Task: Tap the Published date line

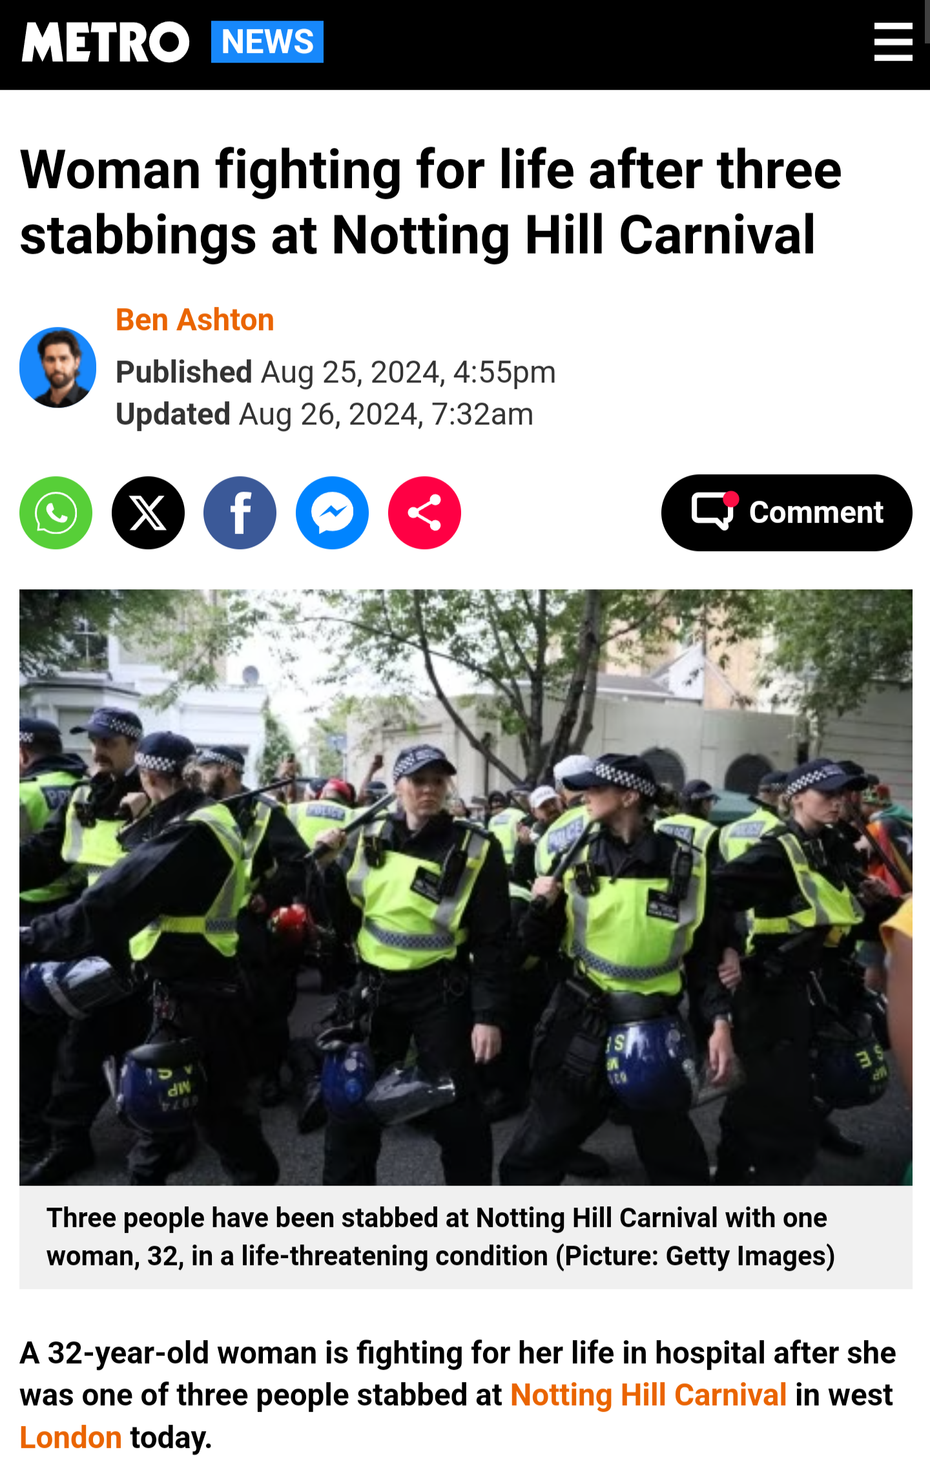Action: (336, 372)
